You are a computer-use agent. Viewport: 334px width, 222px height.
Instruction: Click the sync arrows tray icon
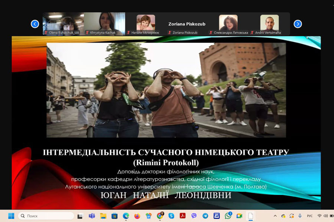click(x=292, y=216)
